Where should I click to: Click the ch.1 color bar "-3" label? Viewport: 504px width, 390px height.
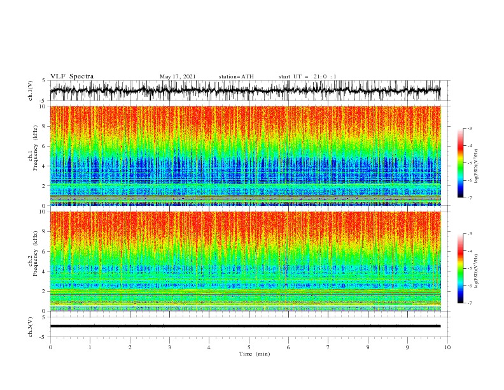469,128
